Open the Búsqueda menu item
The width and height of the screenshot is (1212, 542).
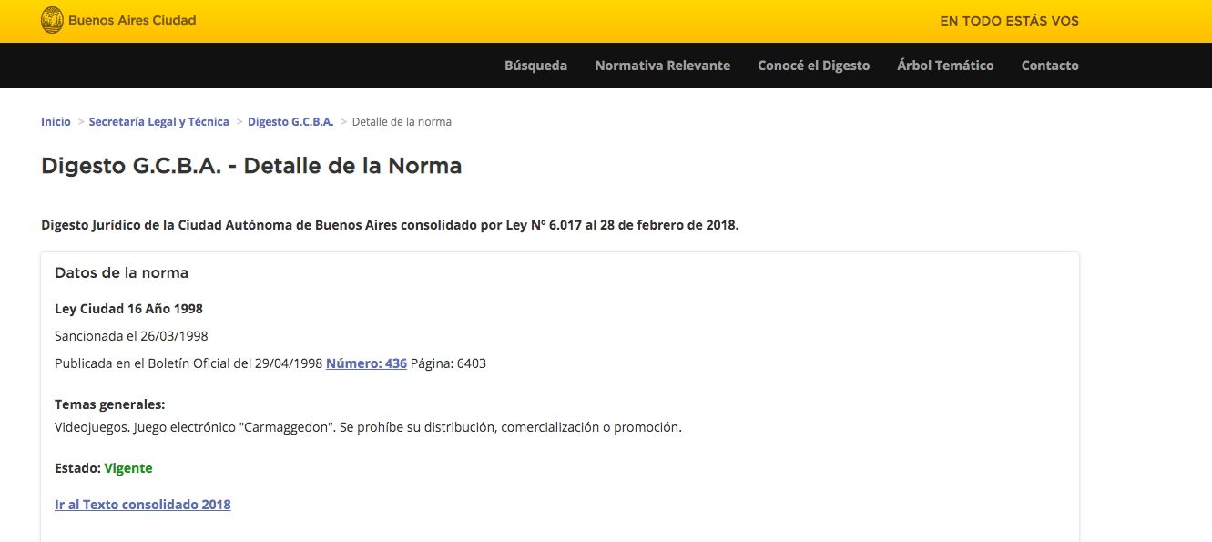click(535, 66)
